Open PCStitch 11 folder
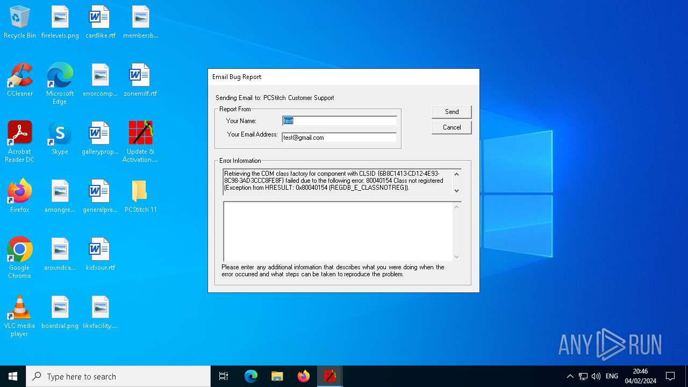 click(141, 197)
